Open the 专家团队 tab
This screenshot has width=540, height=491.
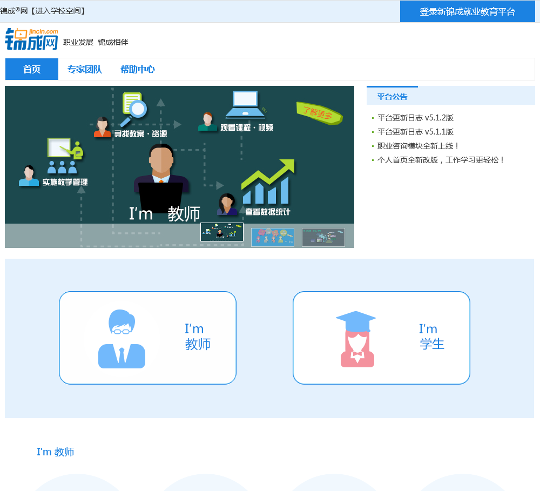point(85,69)
